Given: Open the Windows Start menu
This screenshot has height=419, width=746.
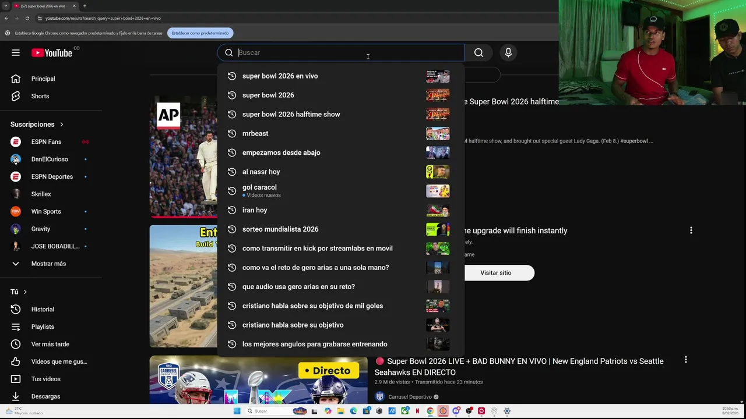Looking at the screenshot, I should [237, 411].
